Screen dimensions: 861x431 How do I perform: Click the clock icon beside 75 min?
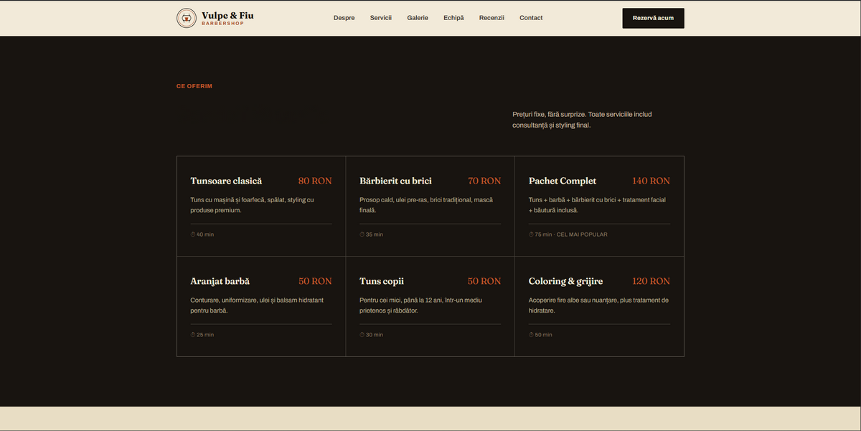click(x=532, y=235)
